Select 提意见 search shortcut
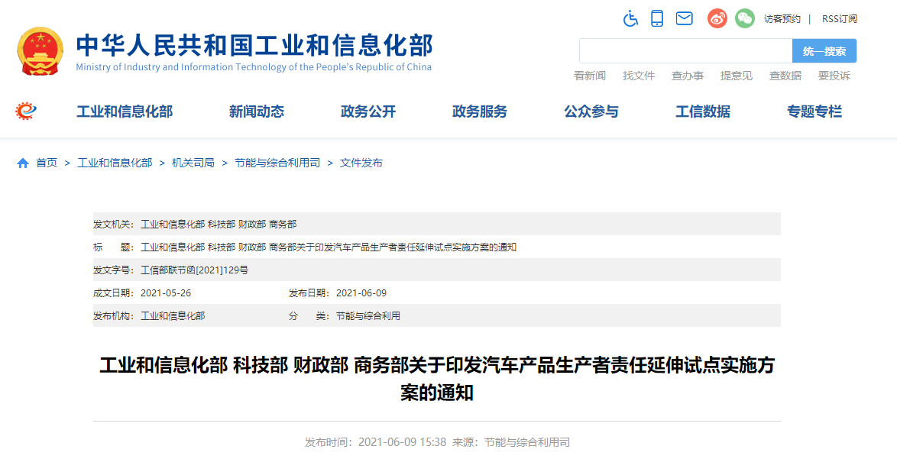The height and width of the screenshot is (459, 897). [x=737, y=76]
